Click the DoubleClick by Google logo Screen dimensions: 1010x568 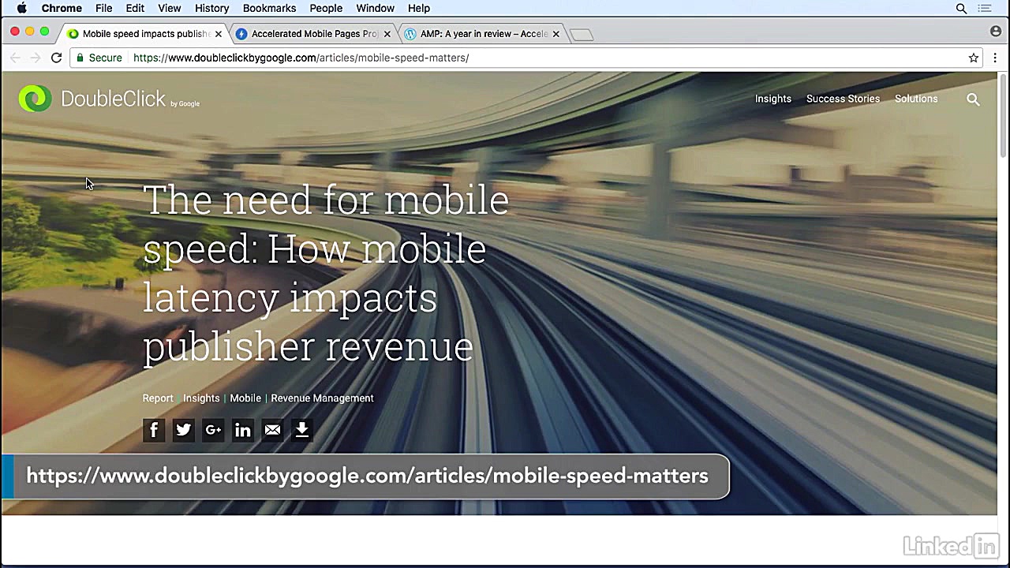[109, 99]
